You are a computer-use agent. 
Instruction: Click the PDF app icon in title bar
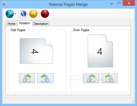click(x=5, y=4)
